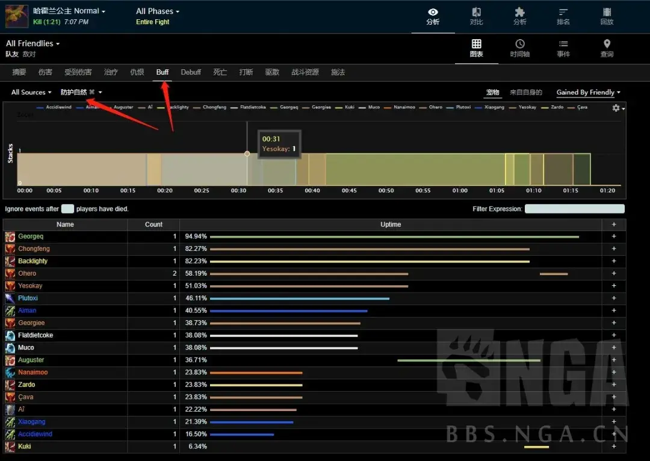This screenshot has width=650, height=461.
Task: Switch to 时间轴 timeline view icon
Action: tap(519, 48)
